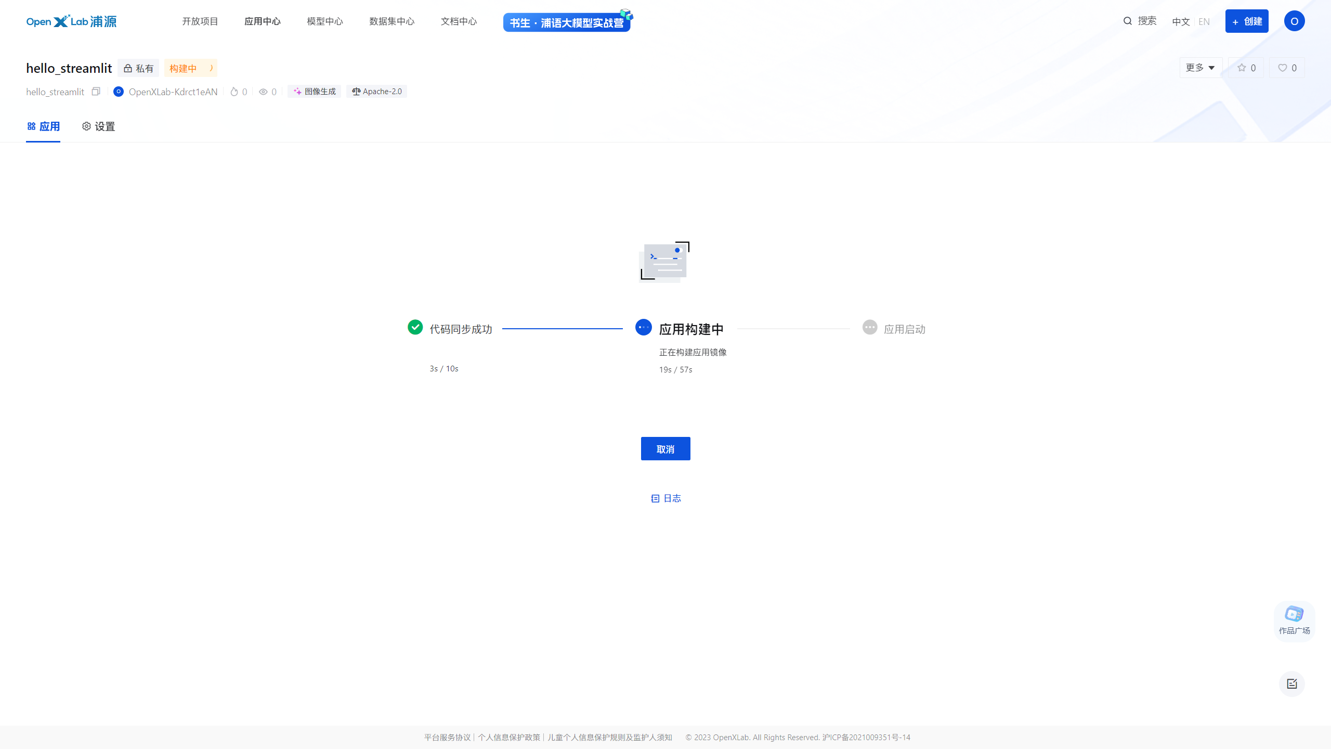Open the 书生·浦语大模型实战营 banner
1331x749 pixels.
(567, 22)
